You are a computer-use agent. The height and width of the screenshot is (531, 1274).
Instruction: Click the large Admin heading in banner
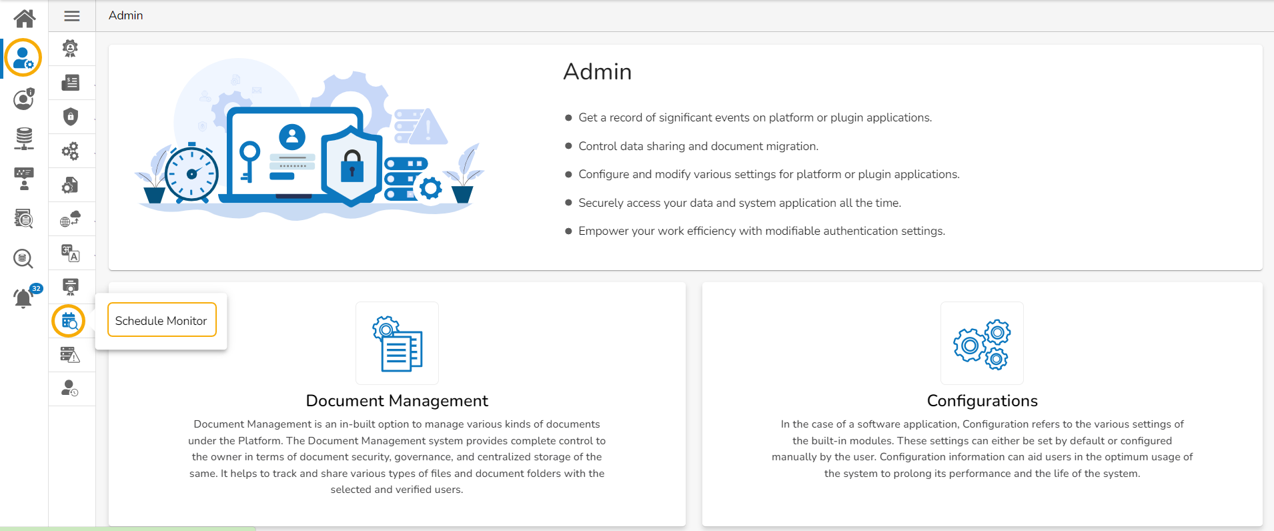click(x=598, y=71)
